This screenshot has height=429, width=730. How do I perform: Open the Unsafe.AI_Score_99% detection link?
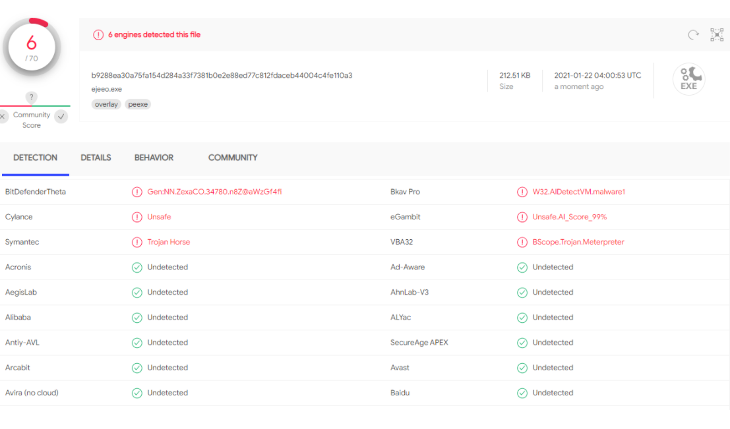[x=568, y=216]
